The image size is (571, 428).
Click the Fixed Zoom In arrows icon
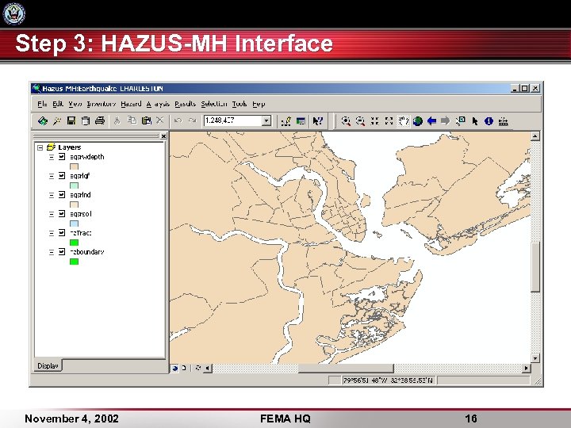(374, 121)
